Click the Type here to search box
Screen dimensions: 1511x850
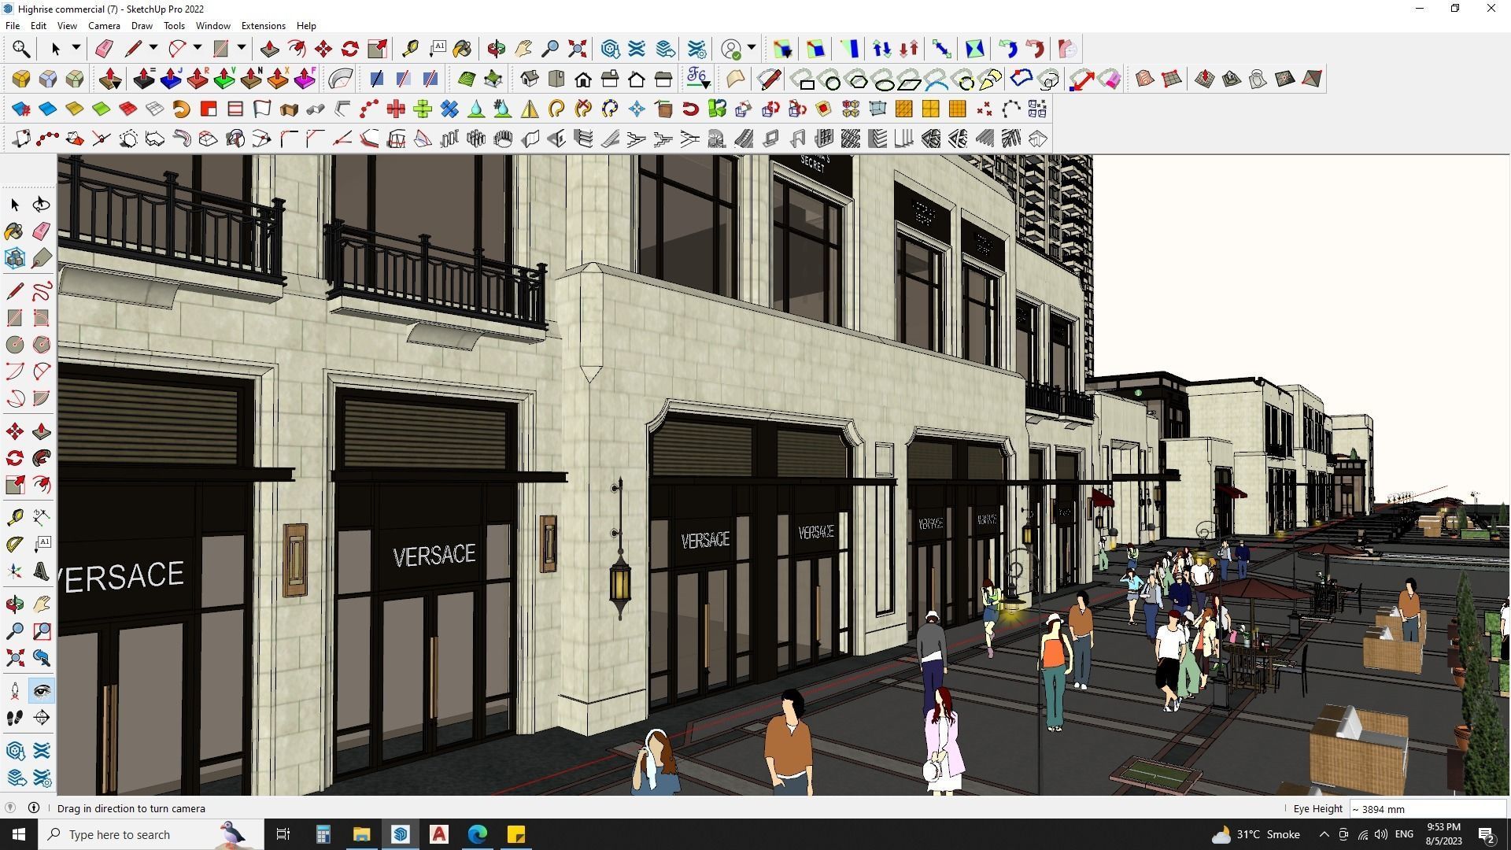click(x=150, y=834)
